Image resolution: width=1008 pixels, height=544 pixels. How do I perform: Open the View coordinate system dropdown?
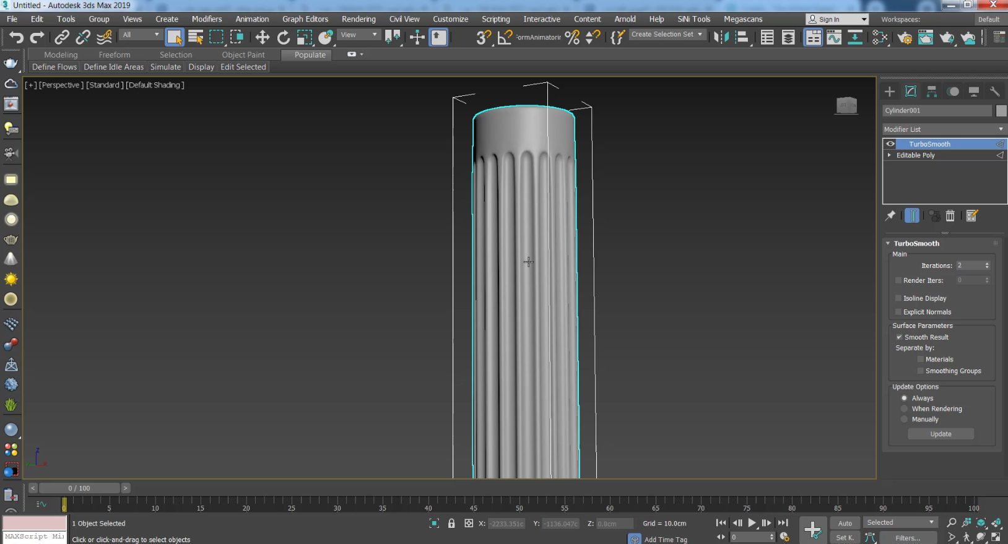pyautogui.click(x=359, y=35)
